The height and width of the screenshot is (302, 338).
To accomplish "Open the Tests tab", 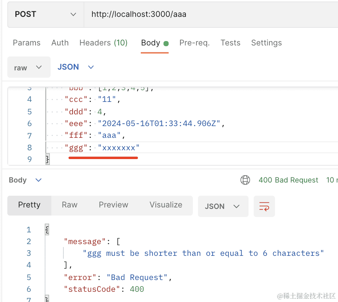I will [x=230, y=43].
